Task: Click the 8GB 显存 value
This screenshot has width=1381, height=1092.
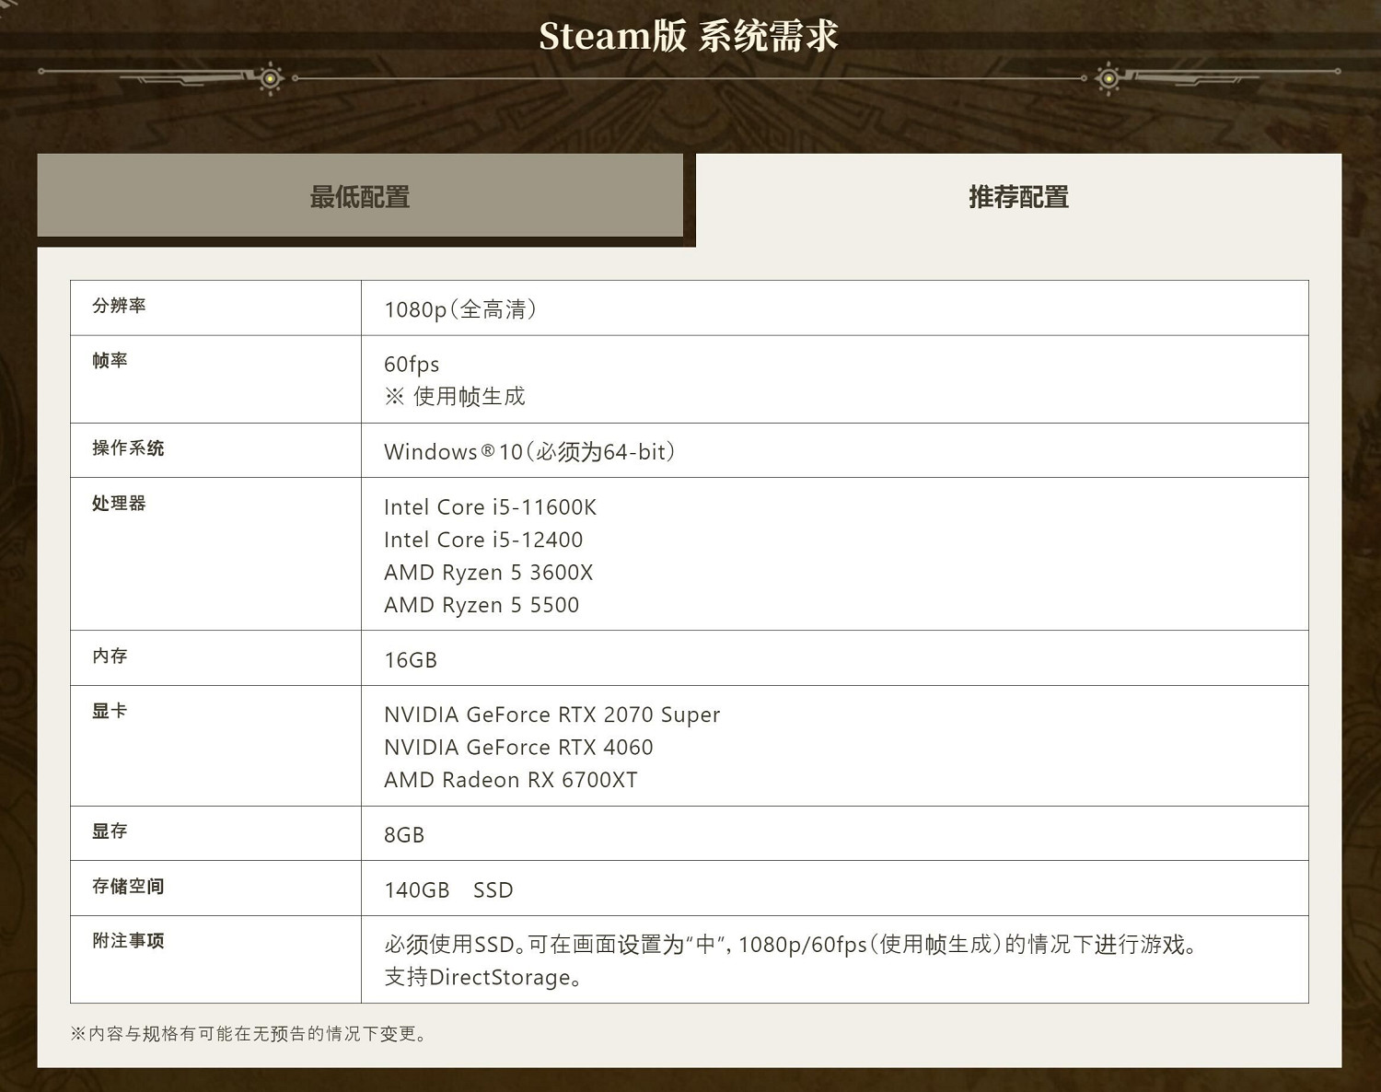Action: [405, 834]
